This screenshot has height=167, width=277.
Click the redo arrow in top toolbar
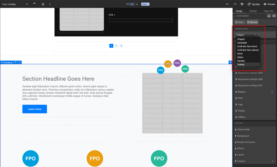235,4
